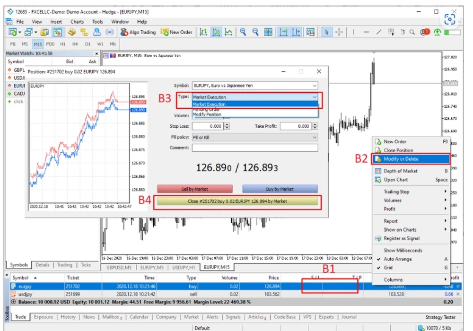
Task: Select the vertical line drawing tool
Action: (353, 32)
